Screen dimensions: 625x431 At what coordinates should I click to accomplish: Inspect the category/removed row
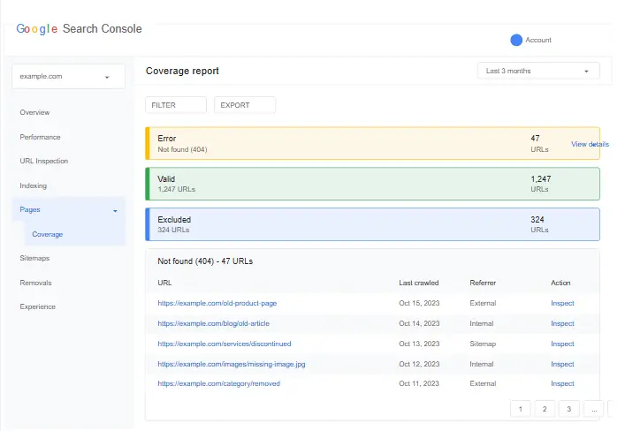(x=562, y=383)
